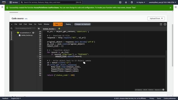Click the orange Test button
The image size is (178, 100).
tap(56, 24)
